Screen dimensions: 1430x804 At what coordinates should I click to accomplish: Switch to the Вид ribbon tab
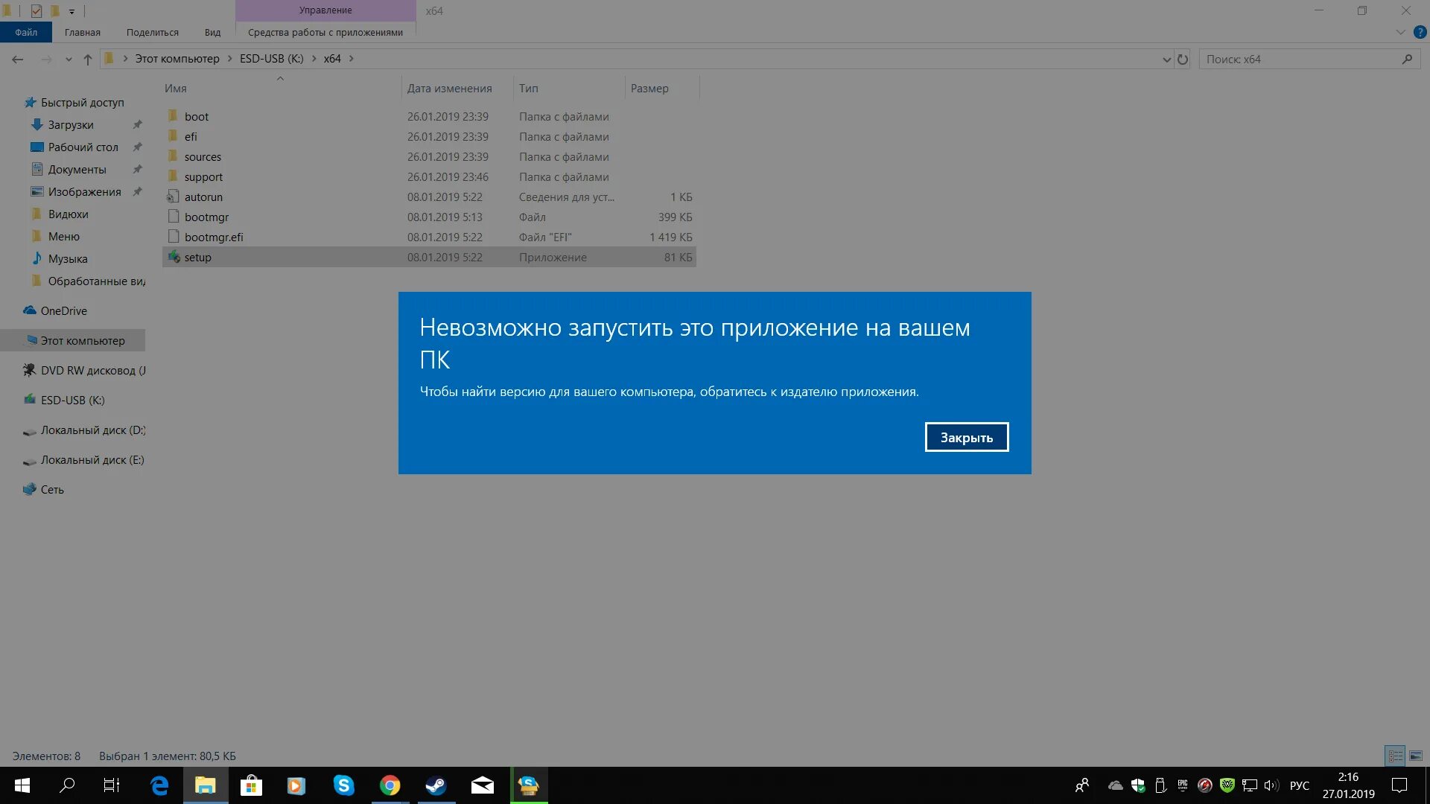pos(212,32)
